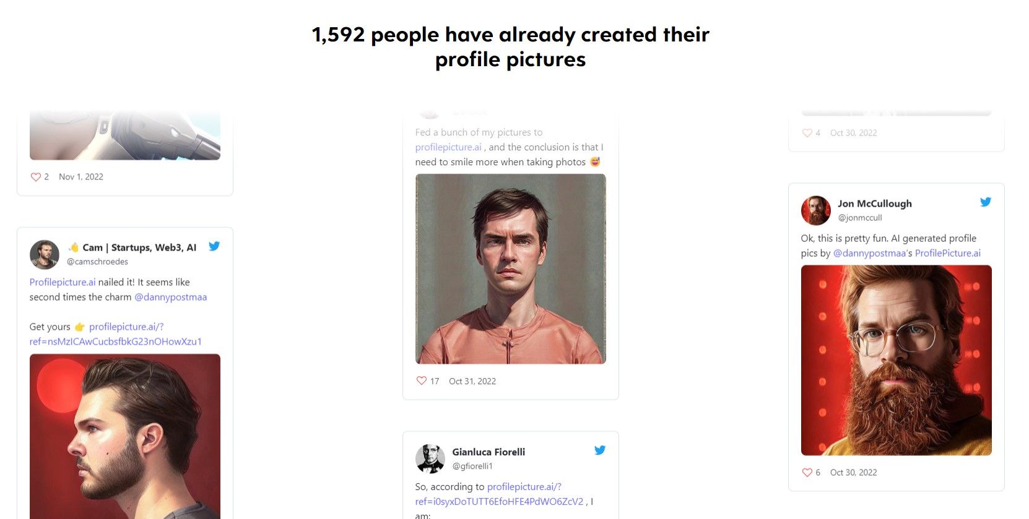Image resolution: width=1029 pixels, height=519 pixels.
Task: Like the Oct 31 tweet with 17 likes
Action: tap(420, 381)
